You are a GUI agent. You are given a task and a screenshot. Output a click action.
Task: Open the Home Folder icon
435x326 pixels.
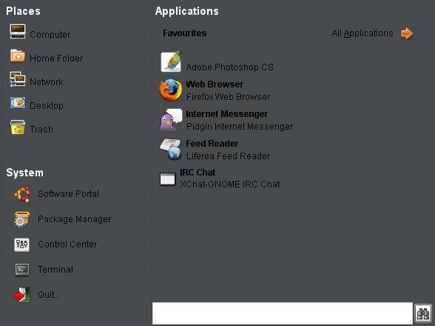pos(18,56)
